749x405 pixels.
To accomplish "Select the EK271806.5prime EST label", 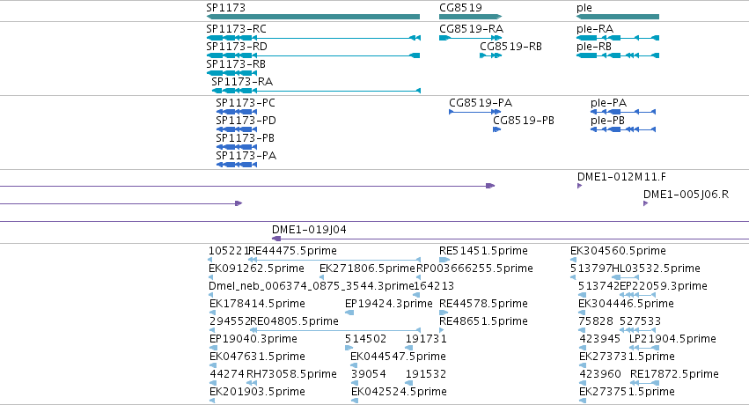I will pos(367,269).
